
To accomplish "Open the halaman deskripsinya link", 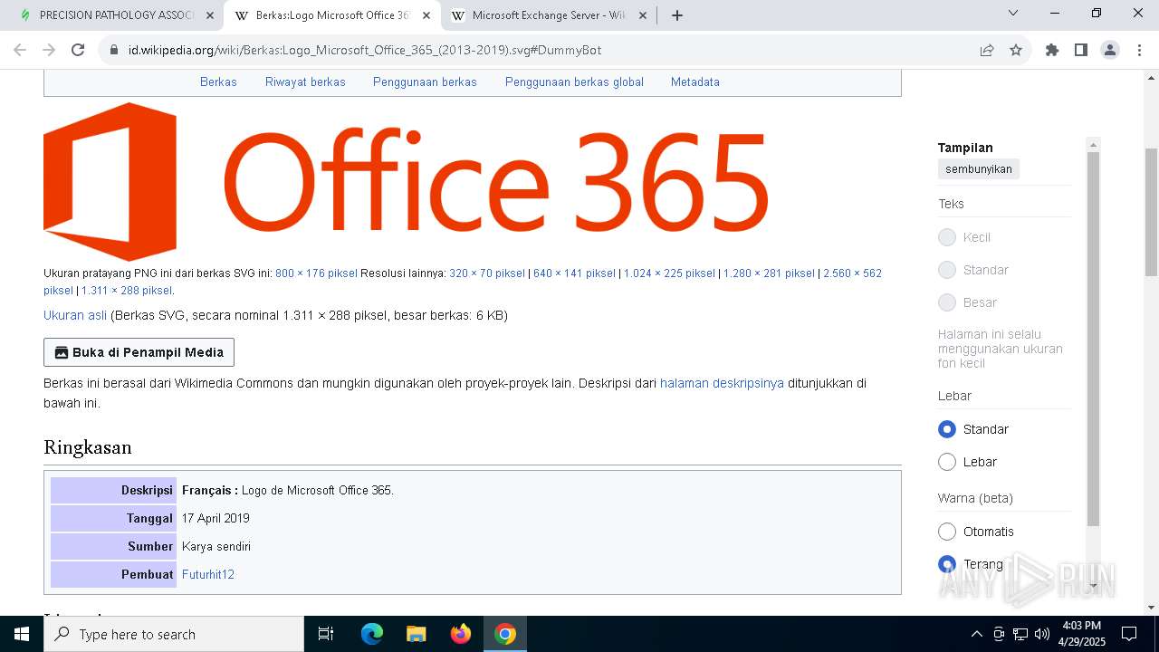I will coord(722,383).
